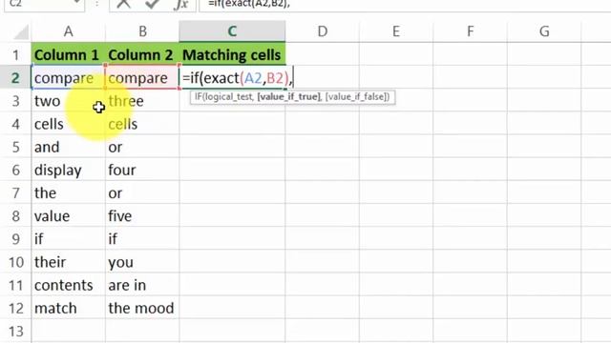This screenshot has width=611, height=343.
Task: Select row 11 header
Action: point(15,285)
